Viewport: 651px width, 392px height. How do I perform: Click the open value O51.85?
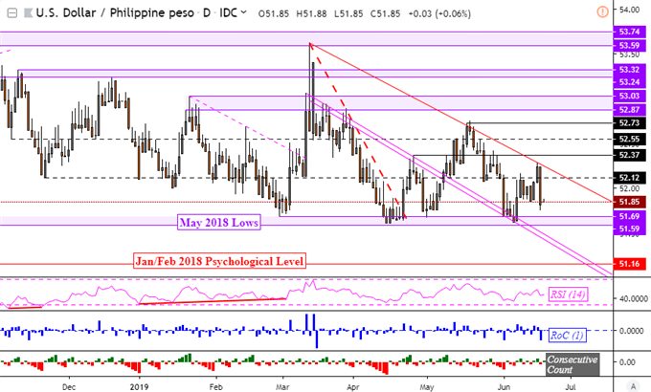pos(274,13)
